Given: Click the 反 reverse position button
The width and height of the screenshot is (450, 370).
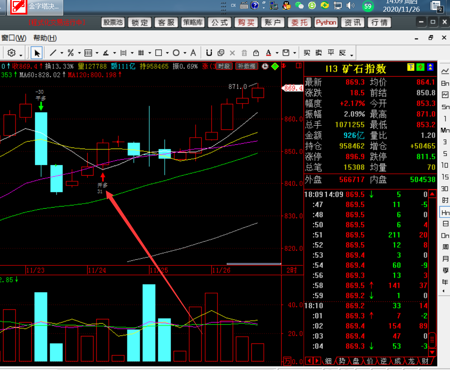Looking at the screenshot, I should [x=342, y=53].
